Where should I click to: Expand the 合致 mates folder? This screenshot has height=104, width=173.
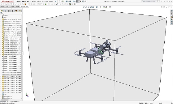(1, 94)
